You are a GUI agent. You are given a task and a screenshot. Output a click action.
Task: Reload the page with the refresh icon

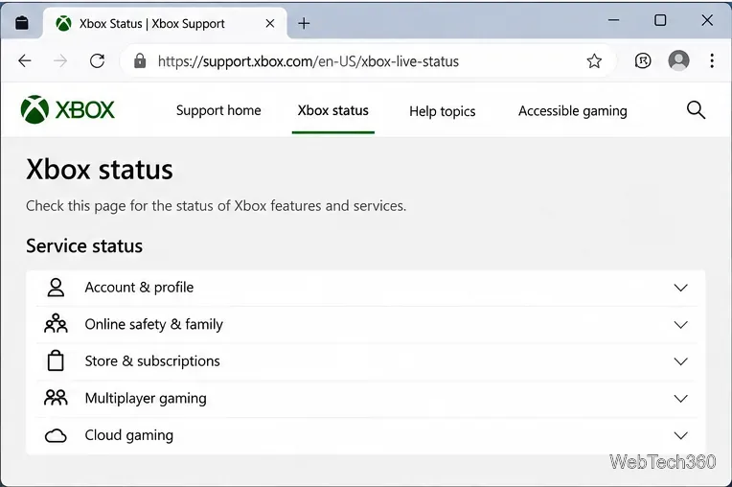(97, 60)
